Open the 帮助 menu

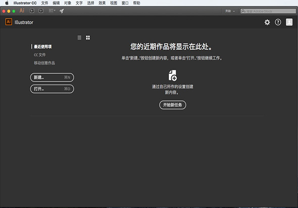coord(137,3)
